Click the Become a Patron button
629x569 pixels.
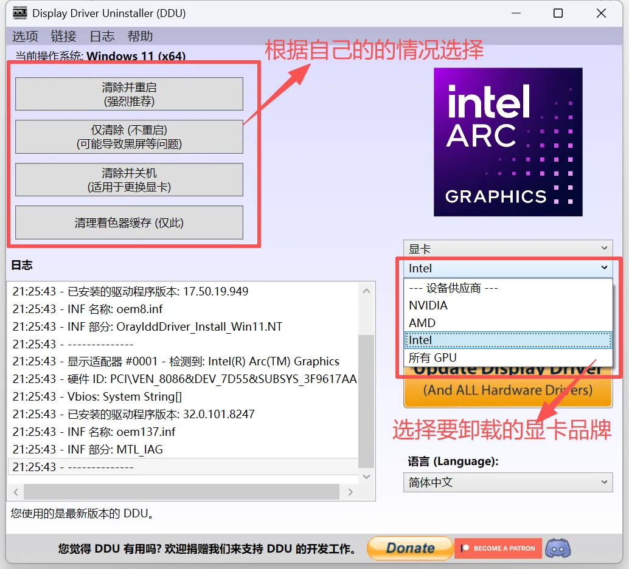[x=498, y=548]
